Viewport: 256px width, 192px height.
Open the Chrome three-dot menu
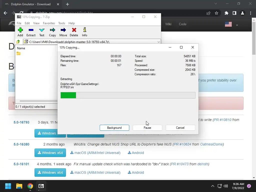coord(250,13)
